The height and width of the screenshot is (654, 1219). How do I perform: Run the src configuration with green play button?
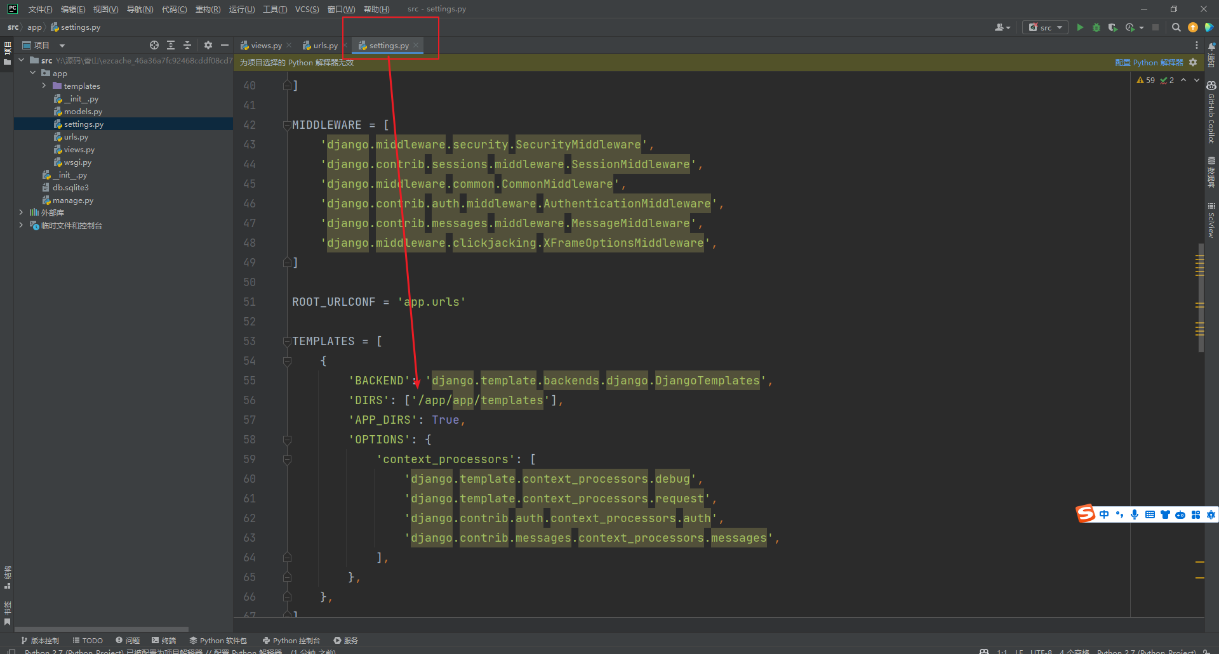[x=1080, y=27]
